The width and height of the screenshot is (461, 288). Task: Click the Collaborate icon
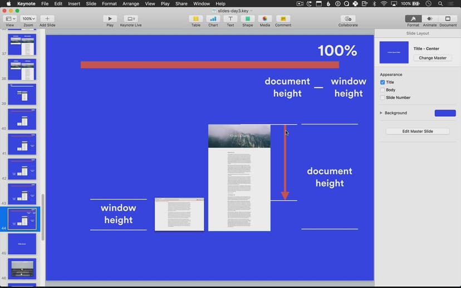click(x=348, y=18)
